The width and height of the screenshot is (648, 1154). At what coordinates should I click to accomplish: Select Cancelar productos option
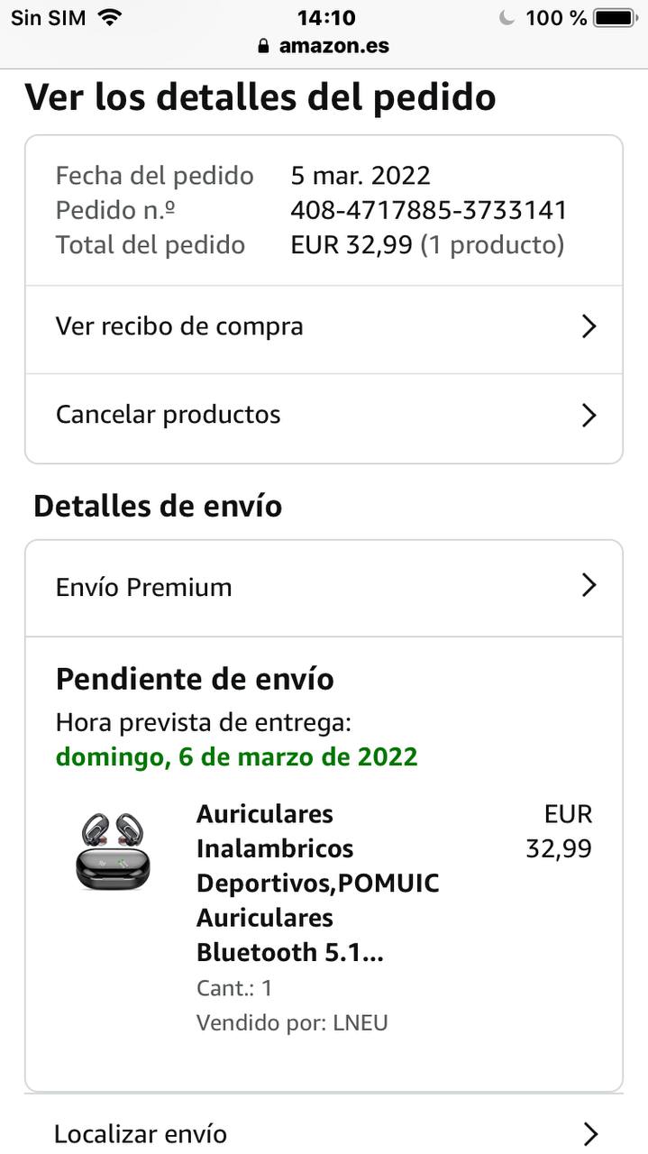coord(169,415)
